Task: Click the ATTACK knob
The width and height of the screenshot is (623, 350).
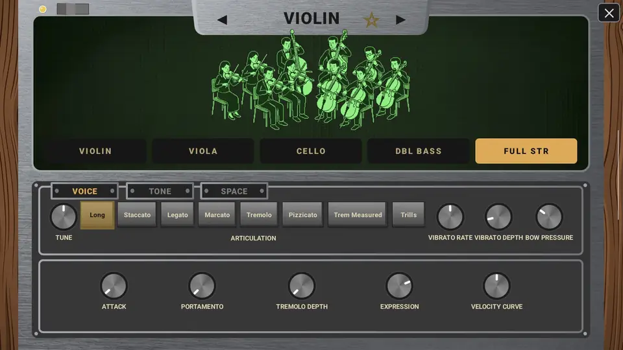Action: pyautogui.click(x=114, y=286)
